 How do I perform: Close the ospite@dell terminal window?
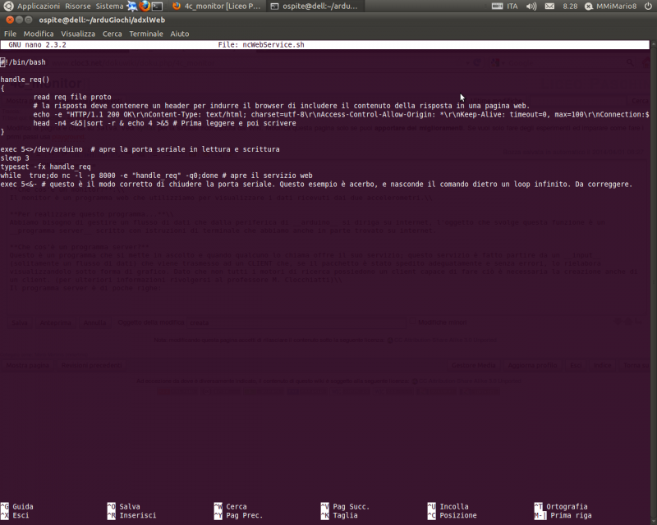9,20
